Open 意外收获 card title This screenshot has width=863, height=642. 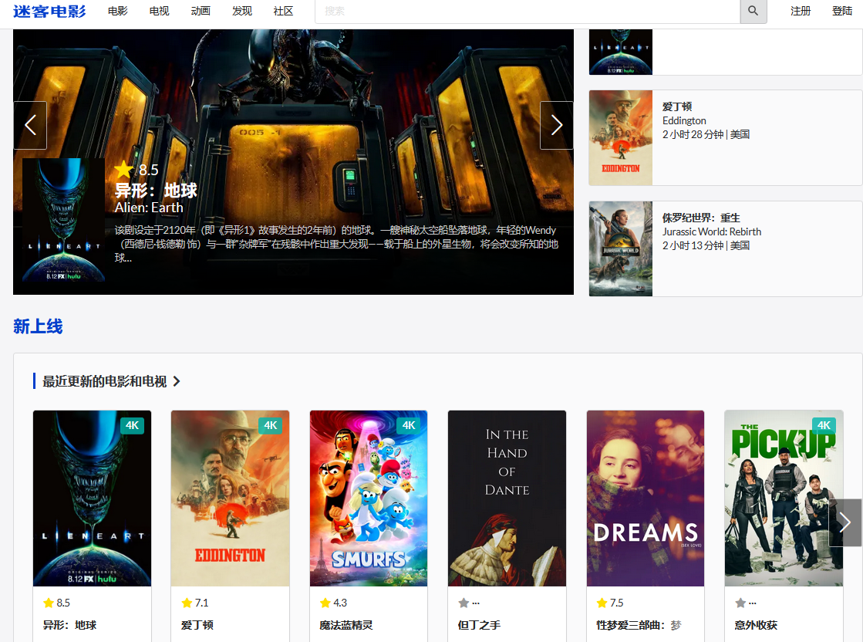coord(757,625)
